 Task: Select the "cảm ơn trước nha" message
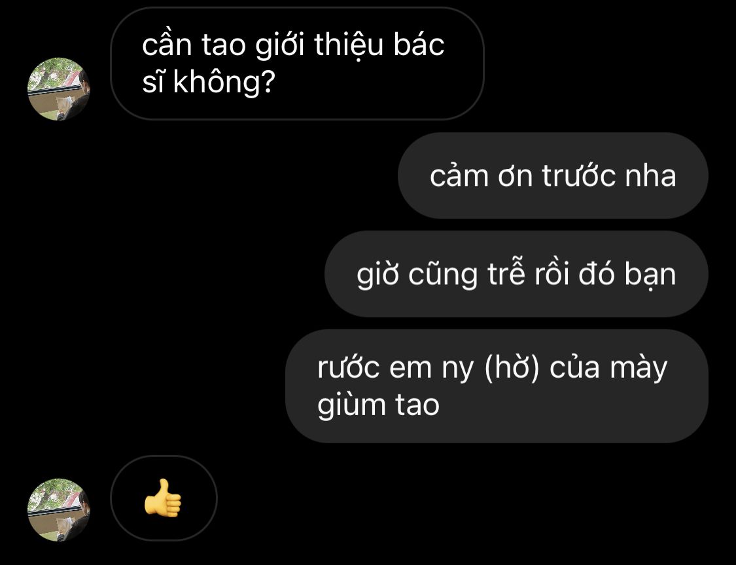552,175
